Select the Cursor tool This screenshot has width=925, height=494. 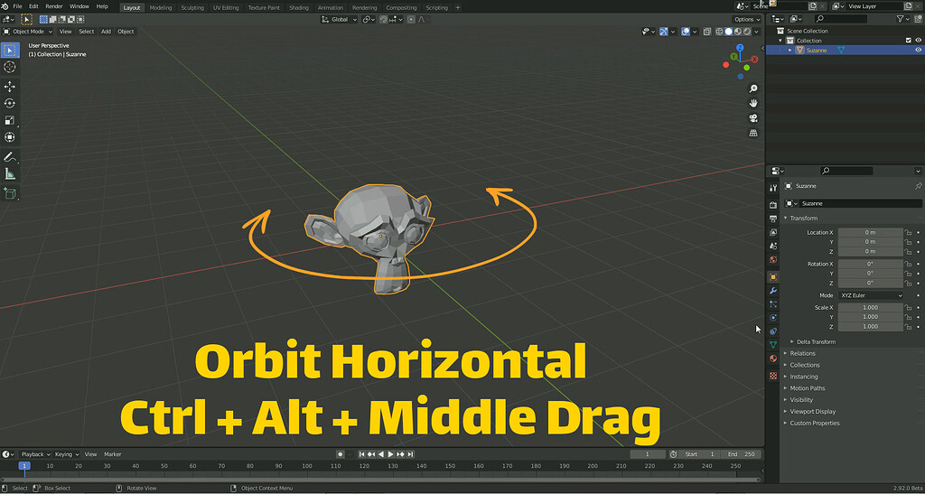[x=9, y=67]
